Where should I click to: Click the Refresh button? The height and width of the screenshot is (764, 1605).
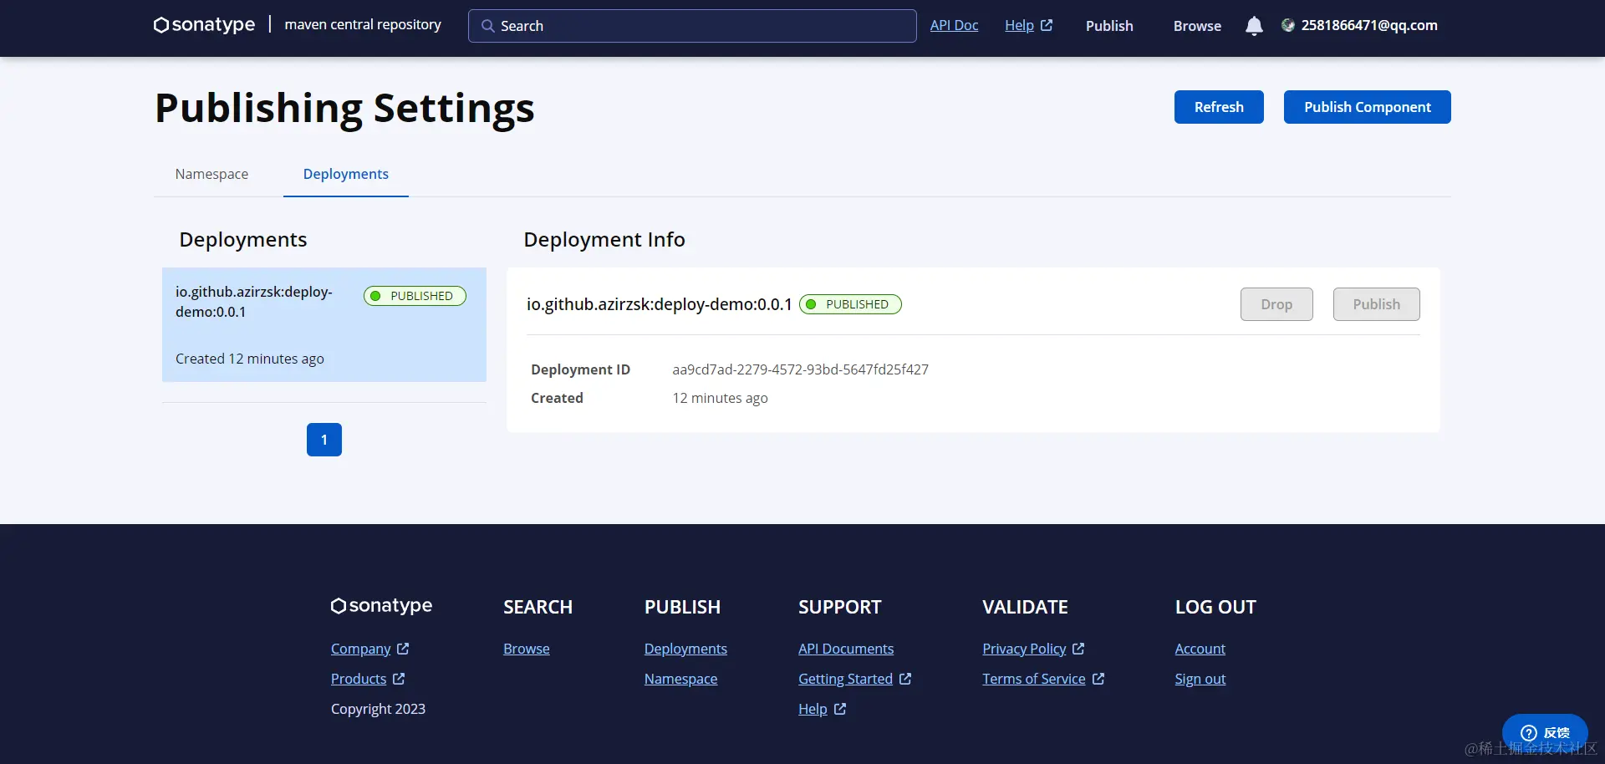1219,107
